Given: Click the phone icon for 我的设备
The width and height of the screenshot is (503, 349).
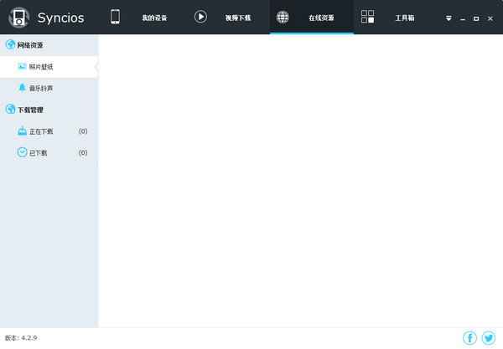Looking at the screenshot, I should (116, 17).
